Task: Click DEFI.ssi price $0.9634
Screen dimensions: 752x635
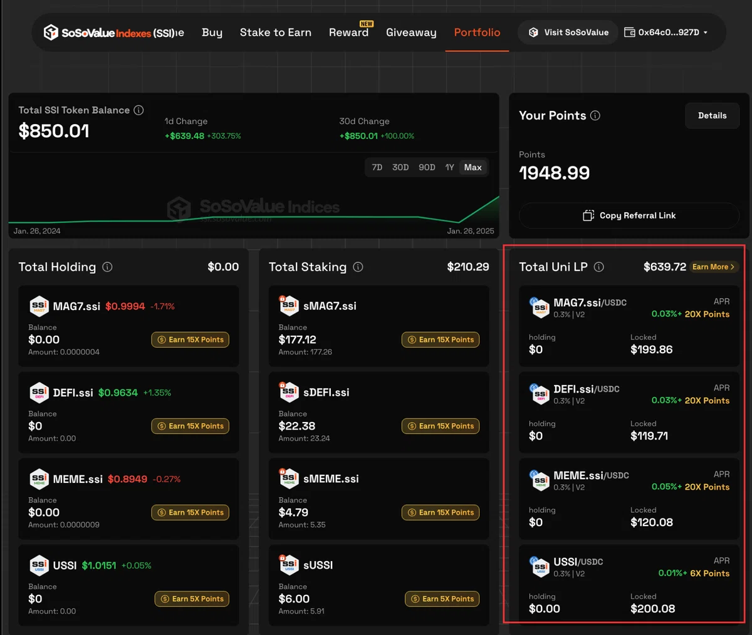Action: click(118, 393)
